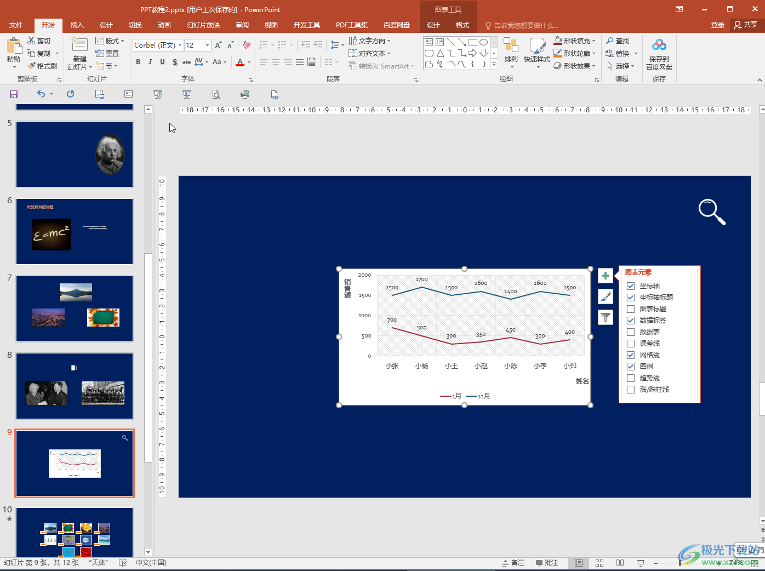Open the font size dropdown

[x=207, y=45]
